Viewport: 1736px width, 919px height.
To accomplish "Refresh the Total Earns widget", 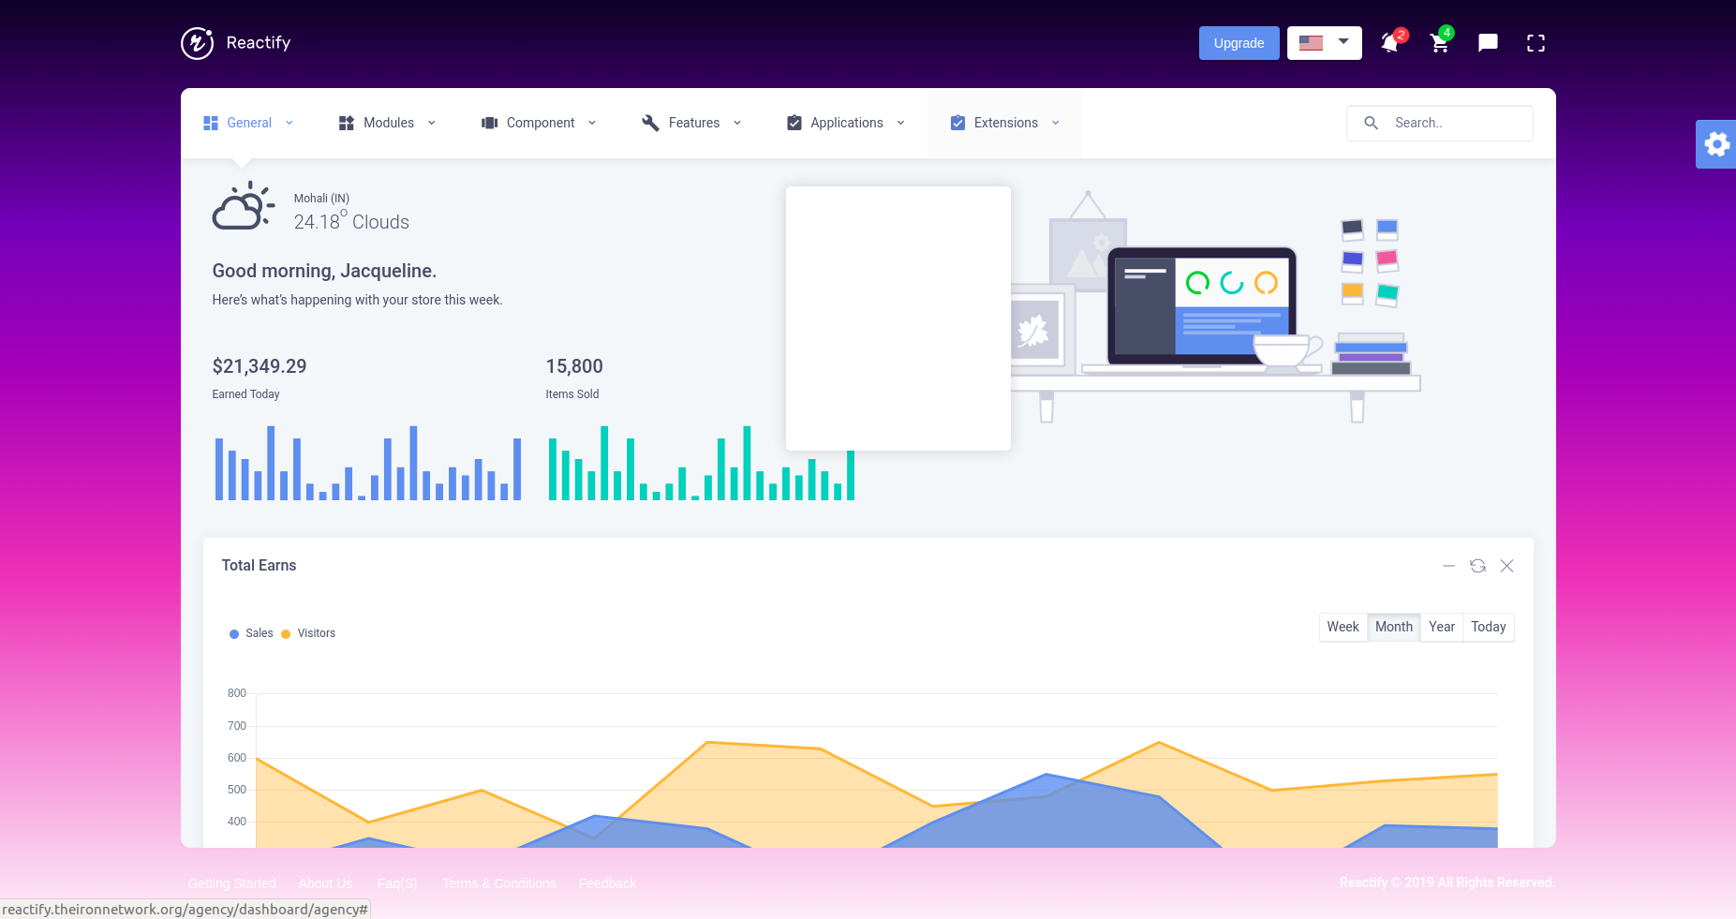I will 1478,566.
